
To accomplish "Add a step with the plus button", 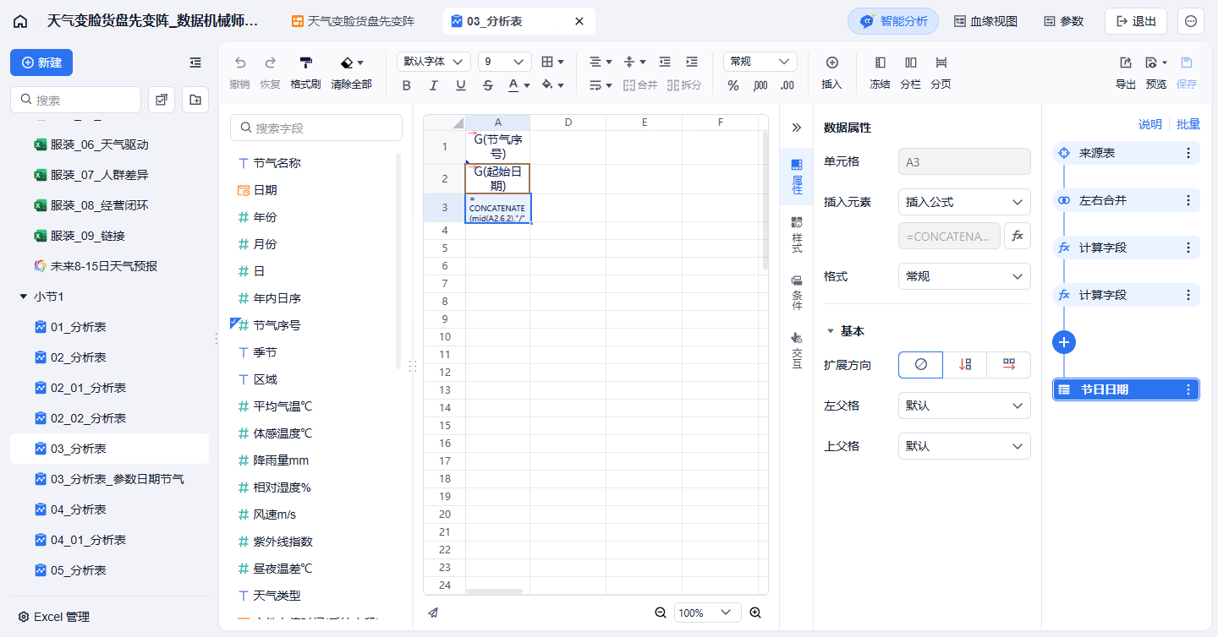I will [1064, 342].
